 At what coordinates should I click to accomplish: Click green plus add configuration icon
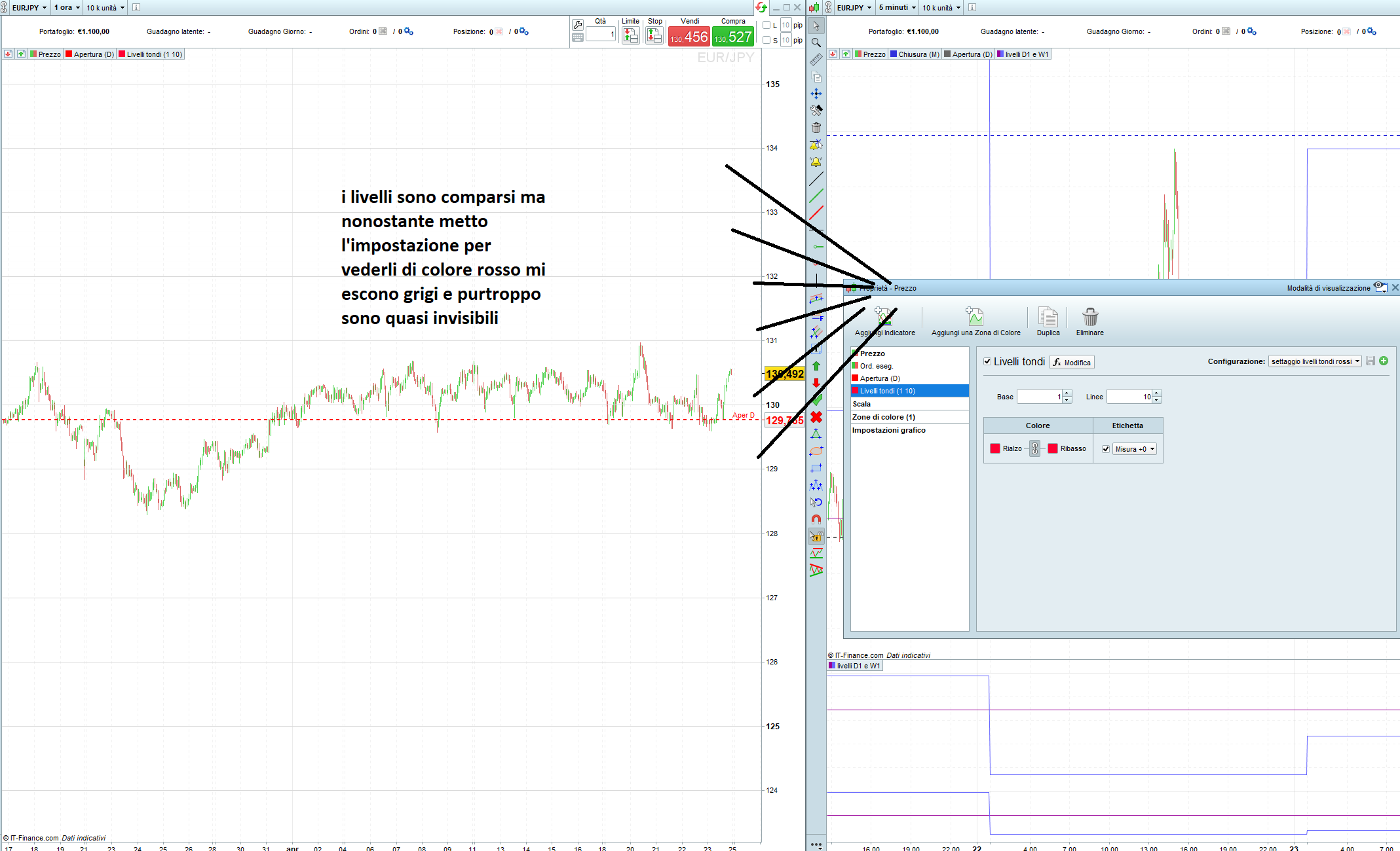[1384, 361]
